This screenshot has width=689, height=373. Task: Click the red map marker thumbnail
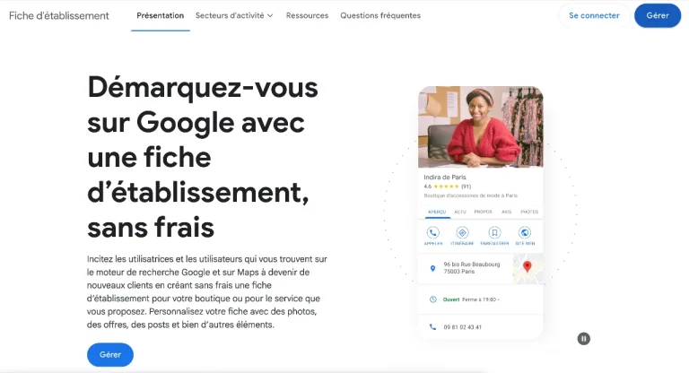[528, 267]
